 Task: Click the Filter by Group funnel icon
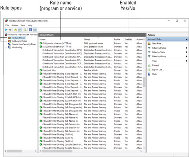point(149,57)
